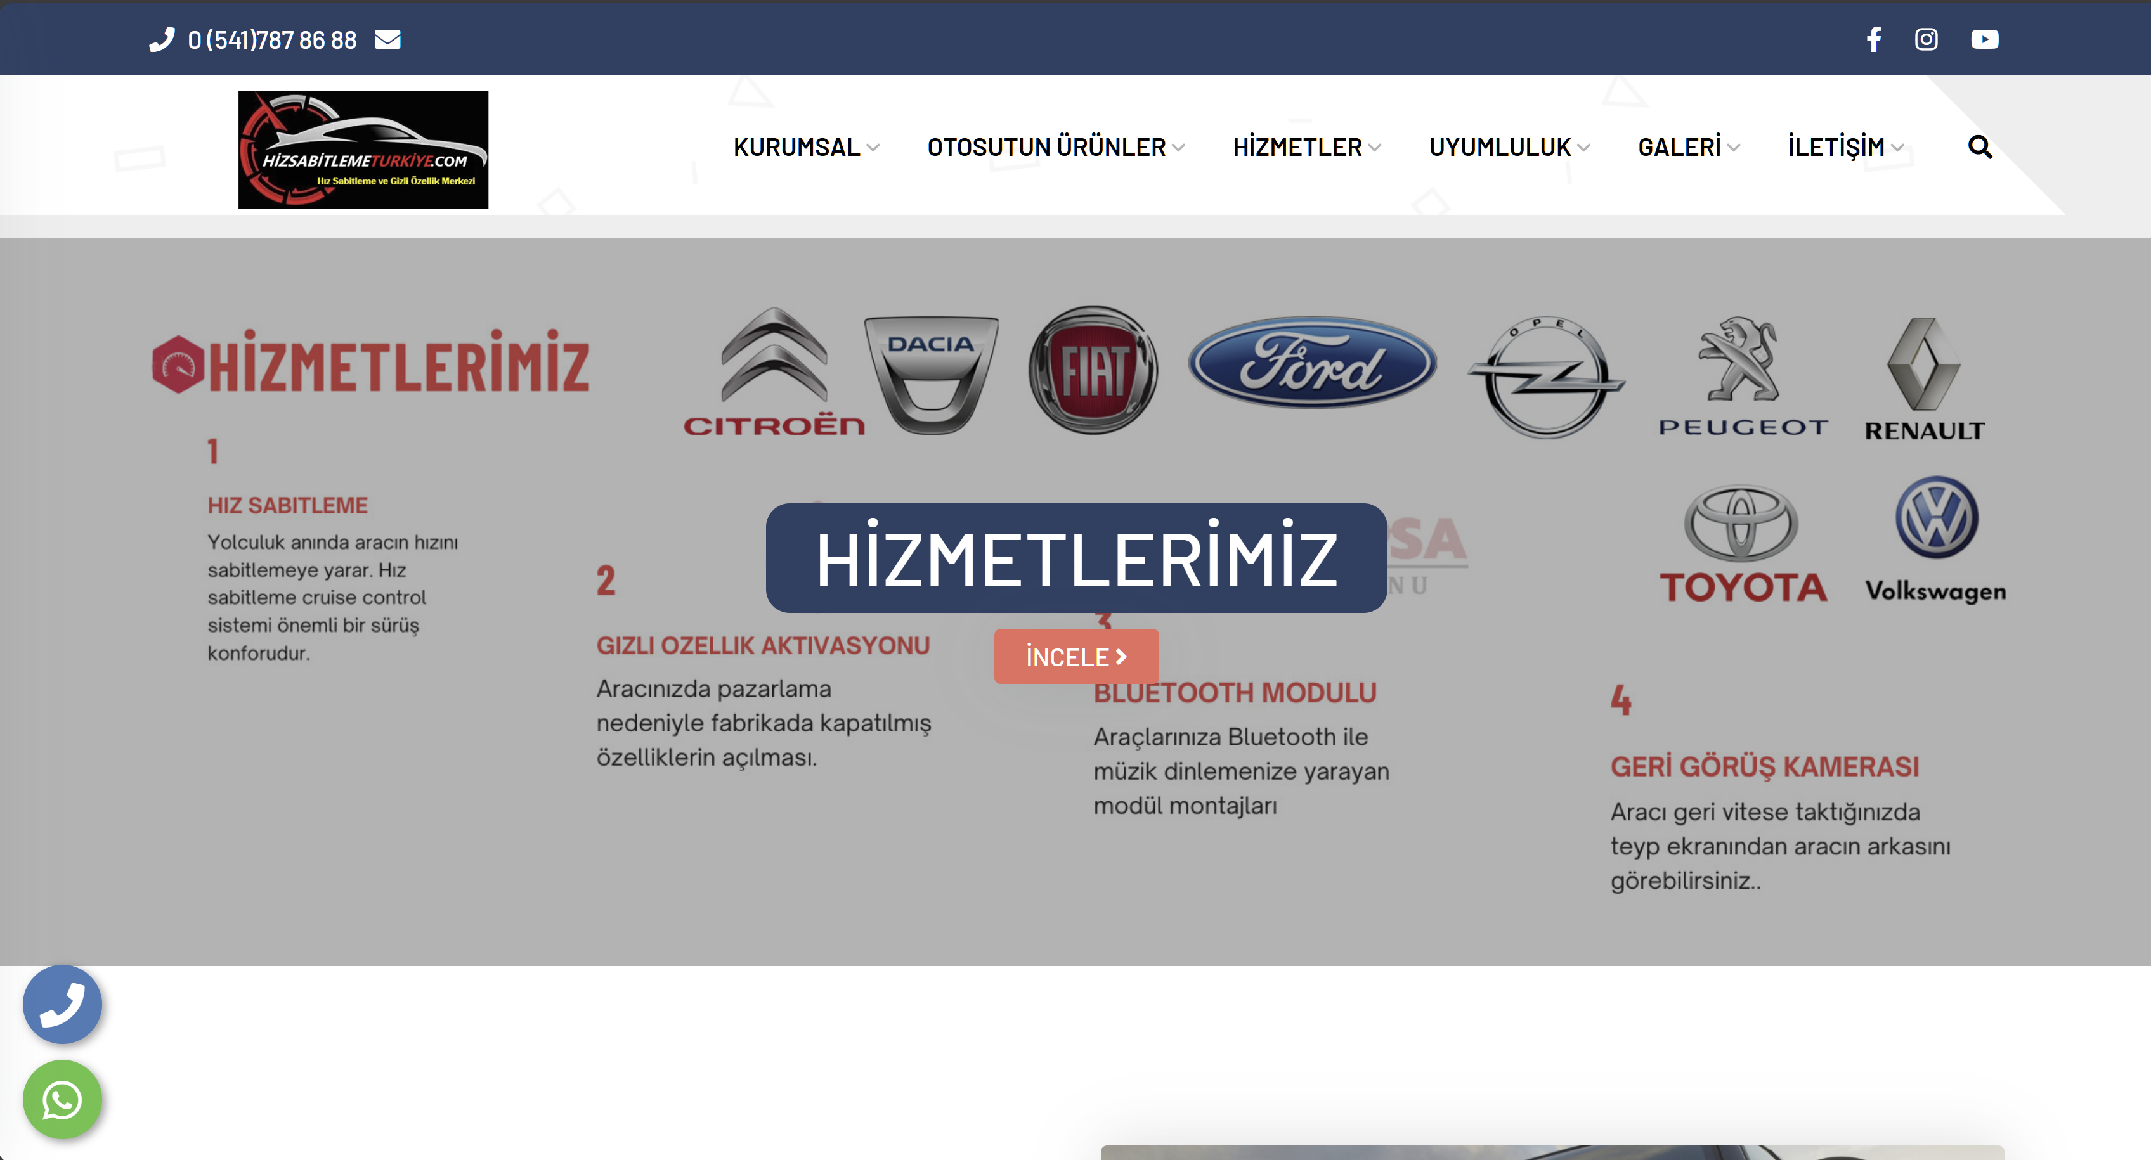Open the OTOSUTUN ÜRÜNLER dropdown
The width and height of the screenshot is (2151, 1160).
(x=1048, y=147)
